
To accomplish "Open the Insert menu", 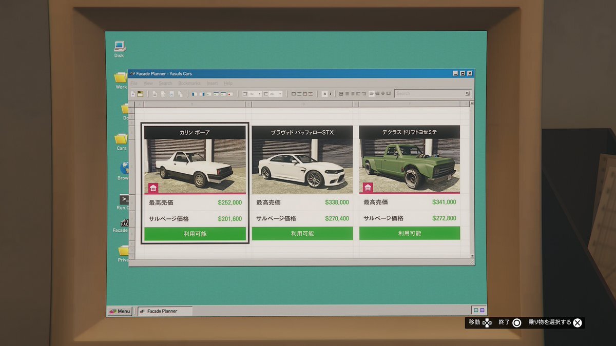I will point(212,83).
